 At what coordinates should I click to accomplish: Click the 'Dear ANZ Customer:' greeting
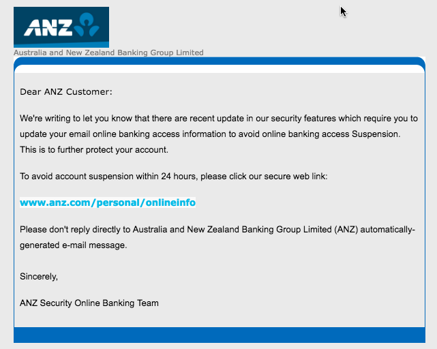point(66,92)
